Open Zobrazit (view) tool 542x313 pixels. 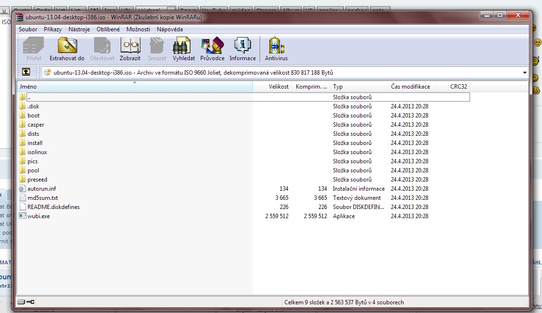[x=130, y=49]
